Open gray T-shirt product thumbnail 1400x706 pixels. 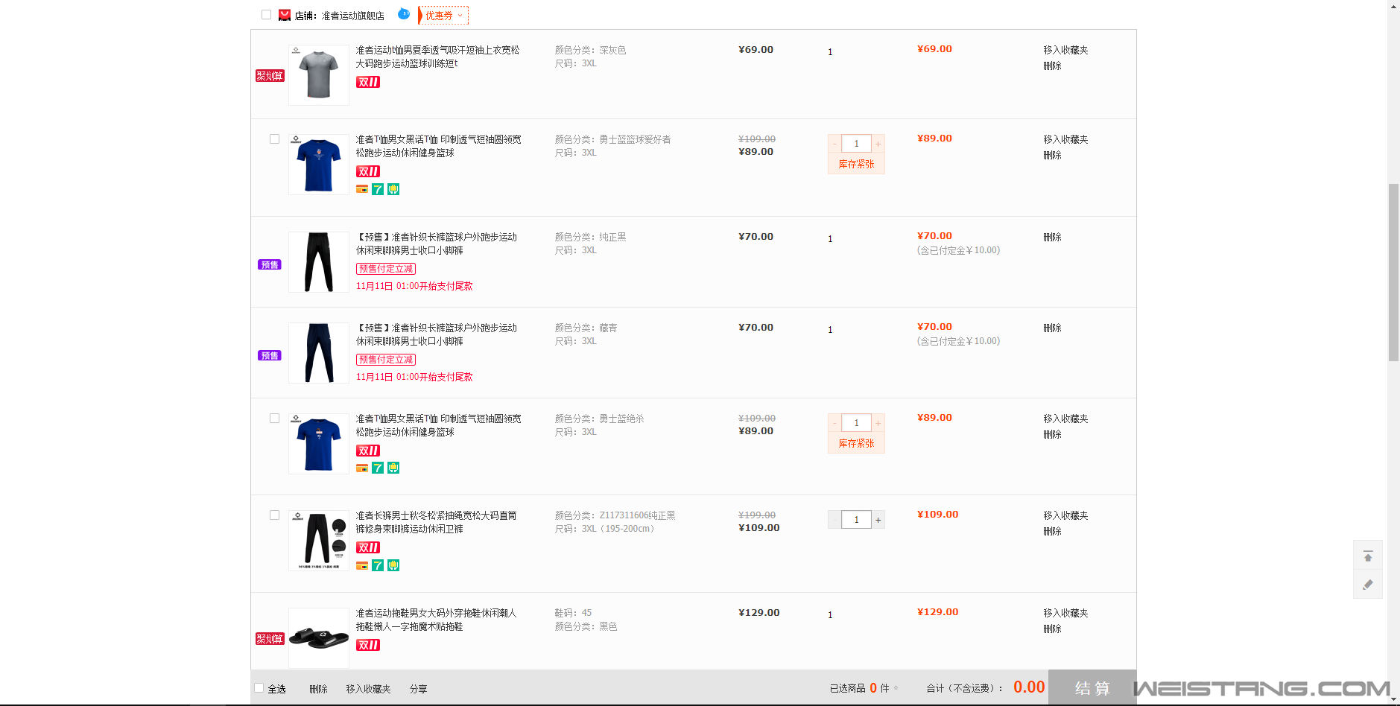click(x=319, y=75)
